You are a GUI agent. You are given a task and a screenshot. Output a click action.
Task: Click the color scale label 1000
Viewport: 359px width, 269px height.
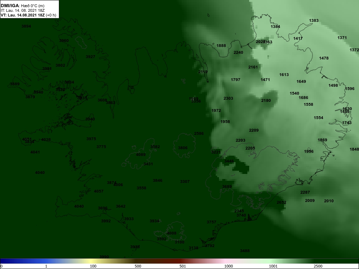[229, 266]
